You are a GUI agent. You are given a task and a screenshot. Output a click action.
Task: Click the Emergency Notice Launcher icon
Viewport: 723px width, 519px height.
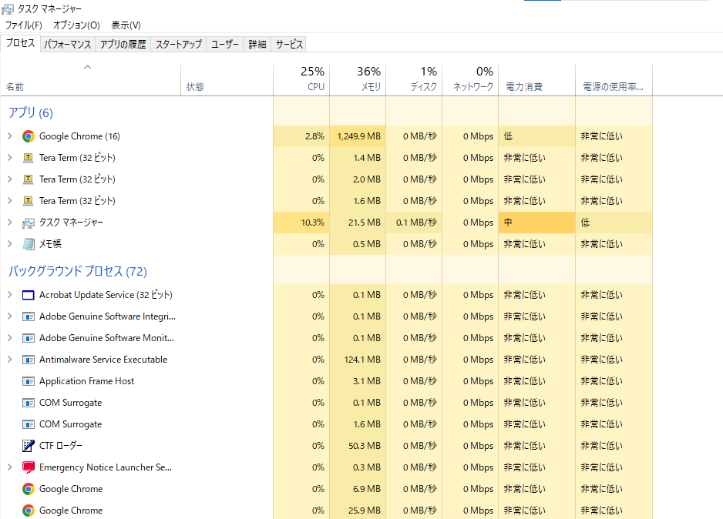[x=29, y=467]
